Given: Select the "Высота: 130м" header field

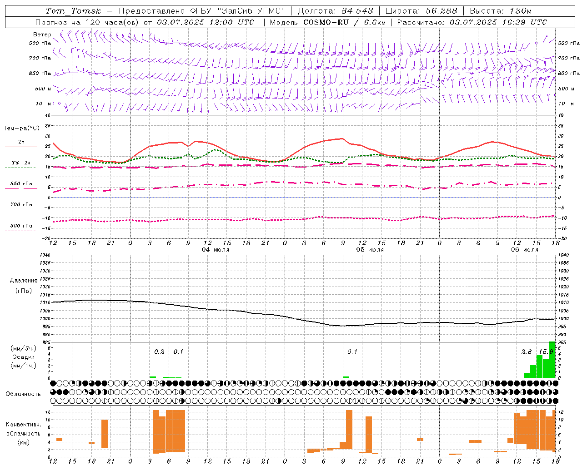Looking at the screenshot, I should pyautogui.click(x=501, y=11).
